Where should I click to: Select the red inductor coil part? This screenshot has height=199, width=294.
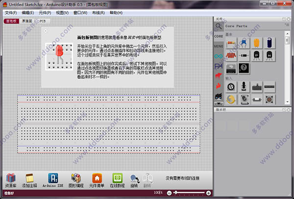(x=231, y=55)
